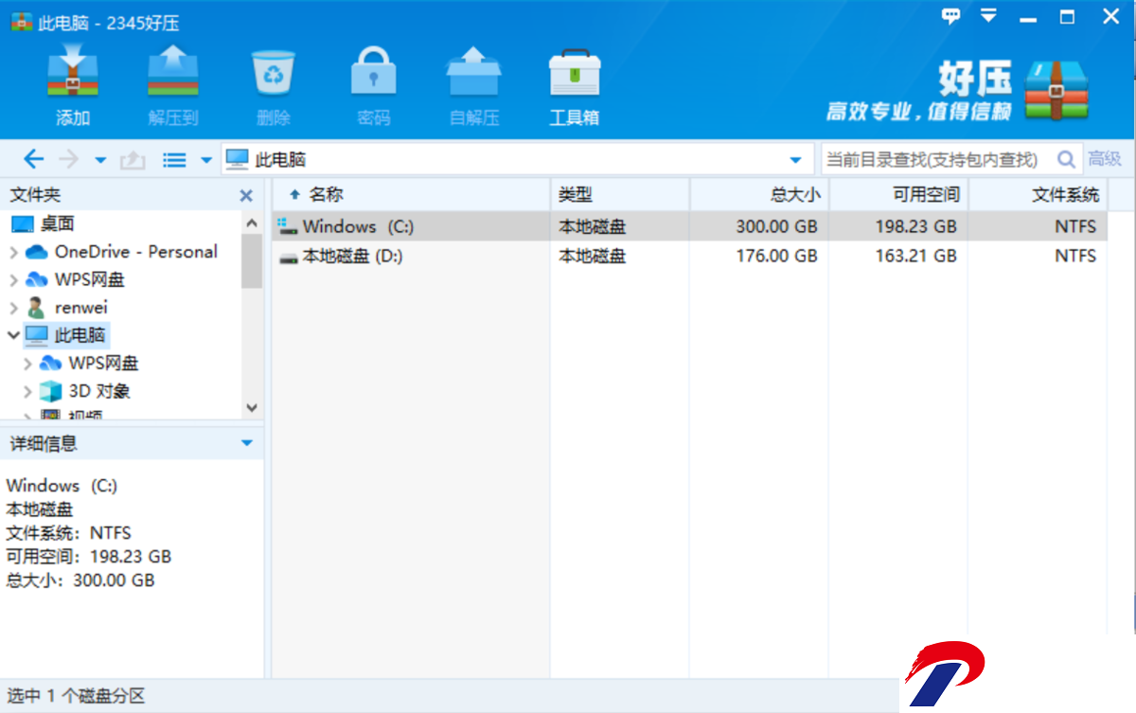The image size is (1136, 713).
Task: Collapse the 详细信息 panel arrow
Action: point(247,443)
